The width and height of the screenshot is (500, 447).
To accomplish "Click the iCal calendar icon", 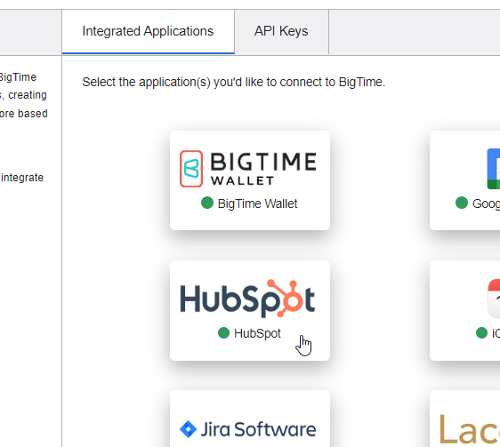I will (495, 299).
